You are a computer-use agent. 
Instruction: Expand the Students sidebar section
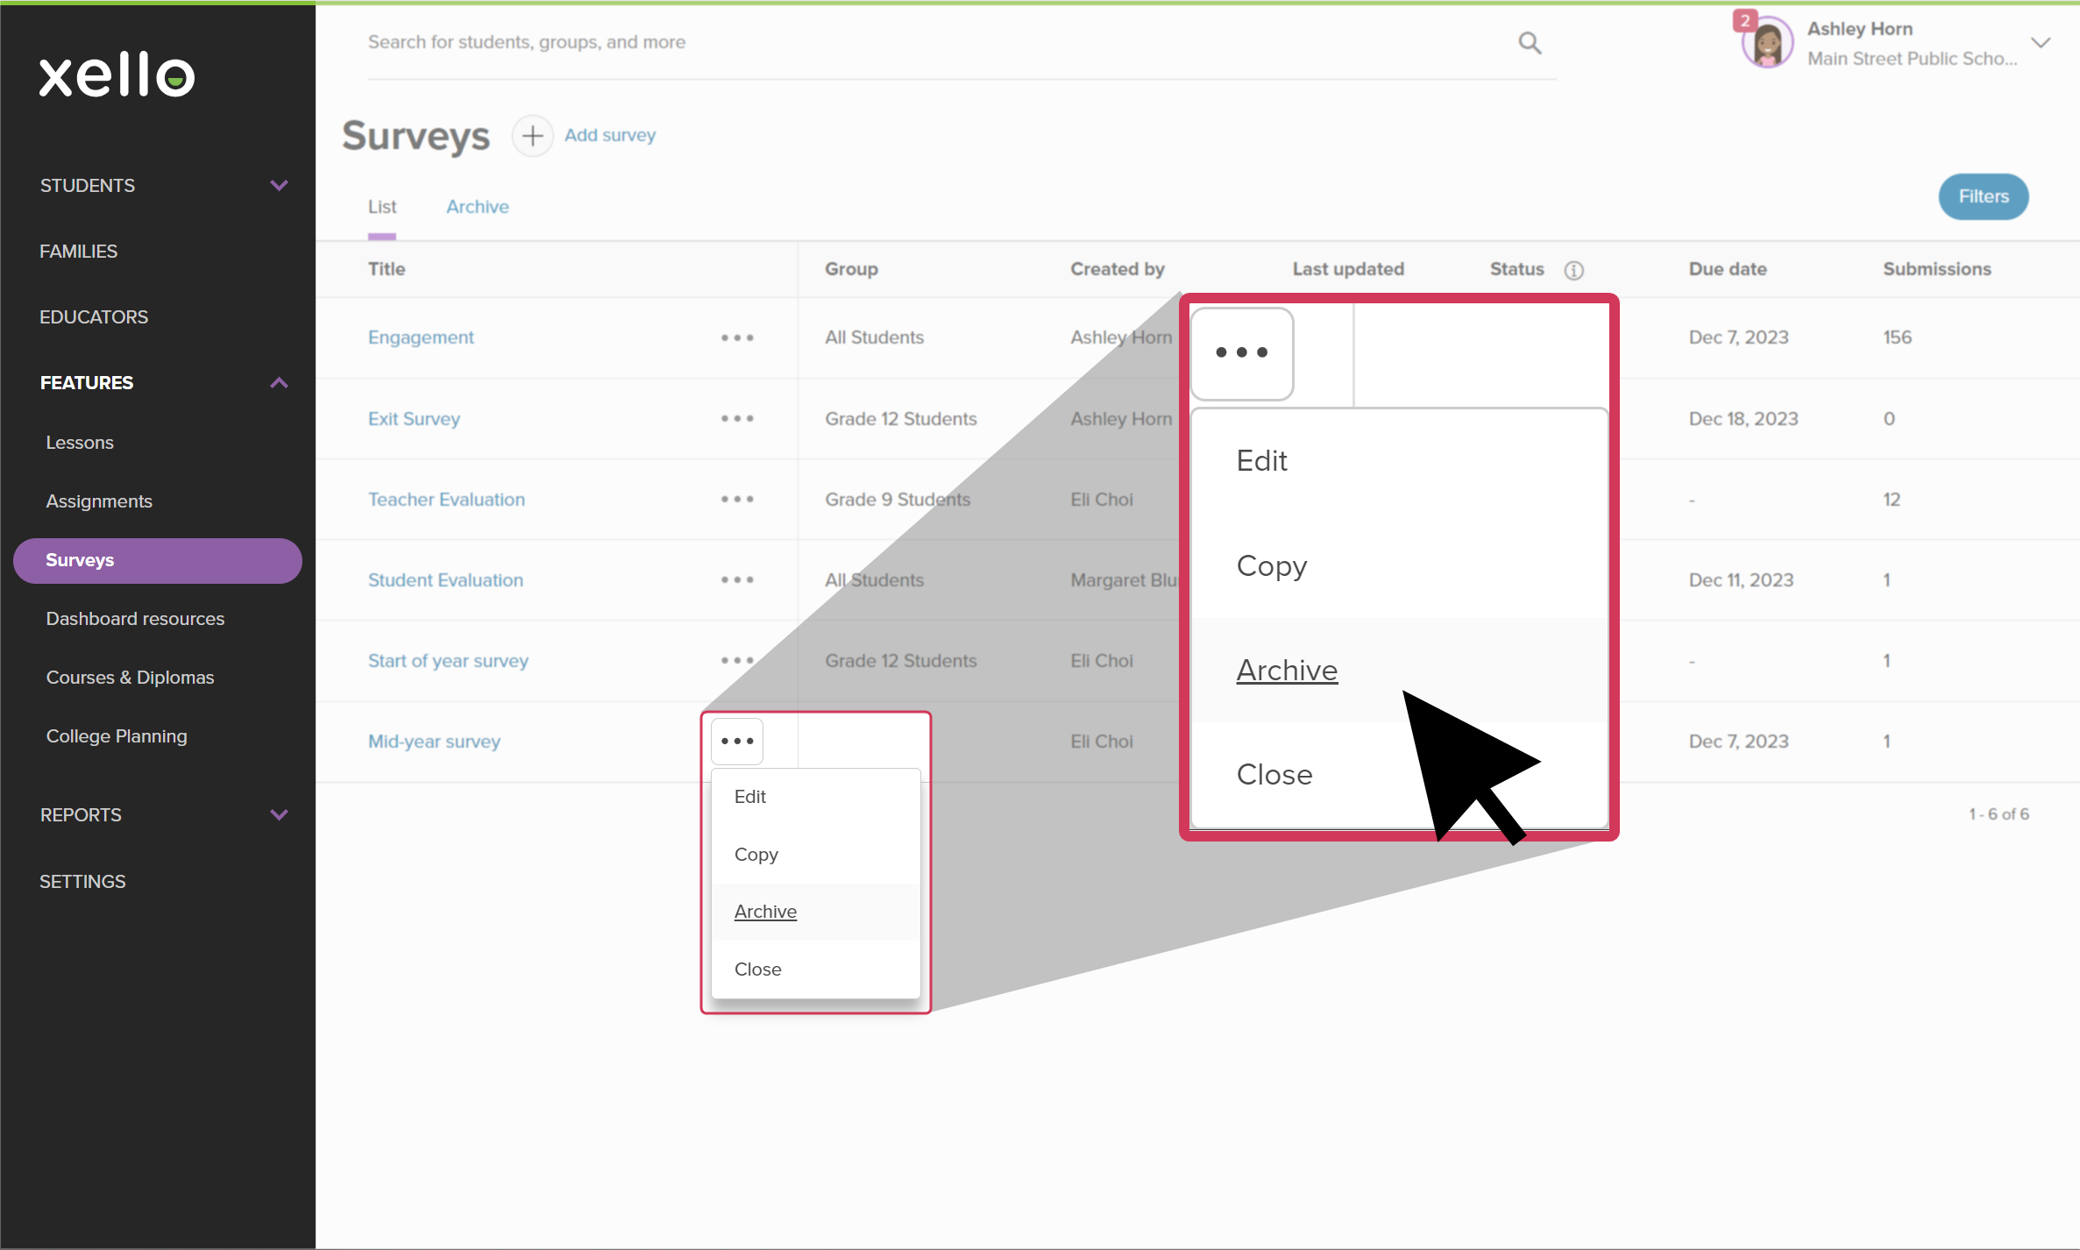[279, 185]
